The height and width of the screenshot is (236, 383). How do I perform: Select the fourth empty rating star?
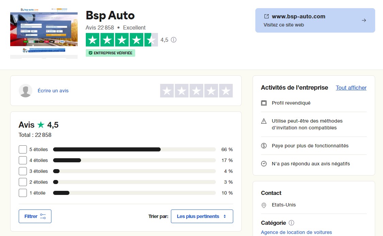tap(211, 91)
